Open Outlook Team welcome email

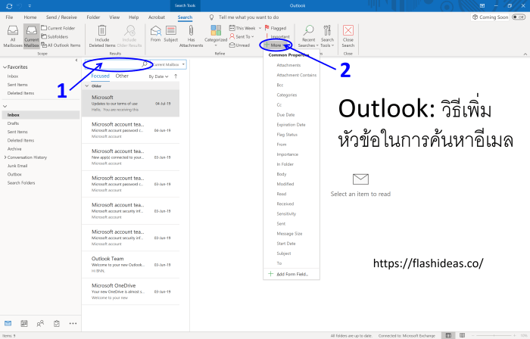click(130, 265)
